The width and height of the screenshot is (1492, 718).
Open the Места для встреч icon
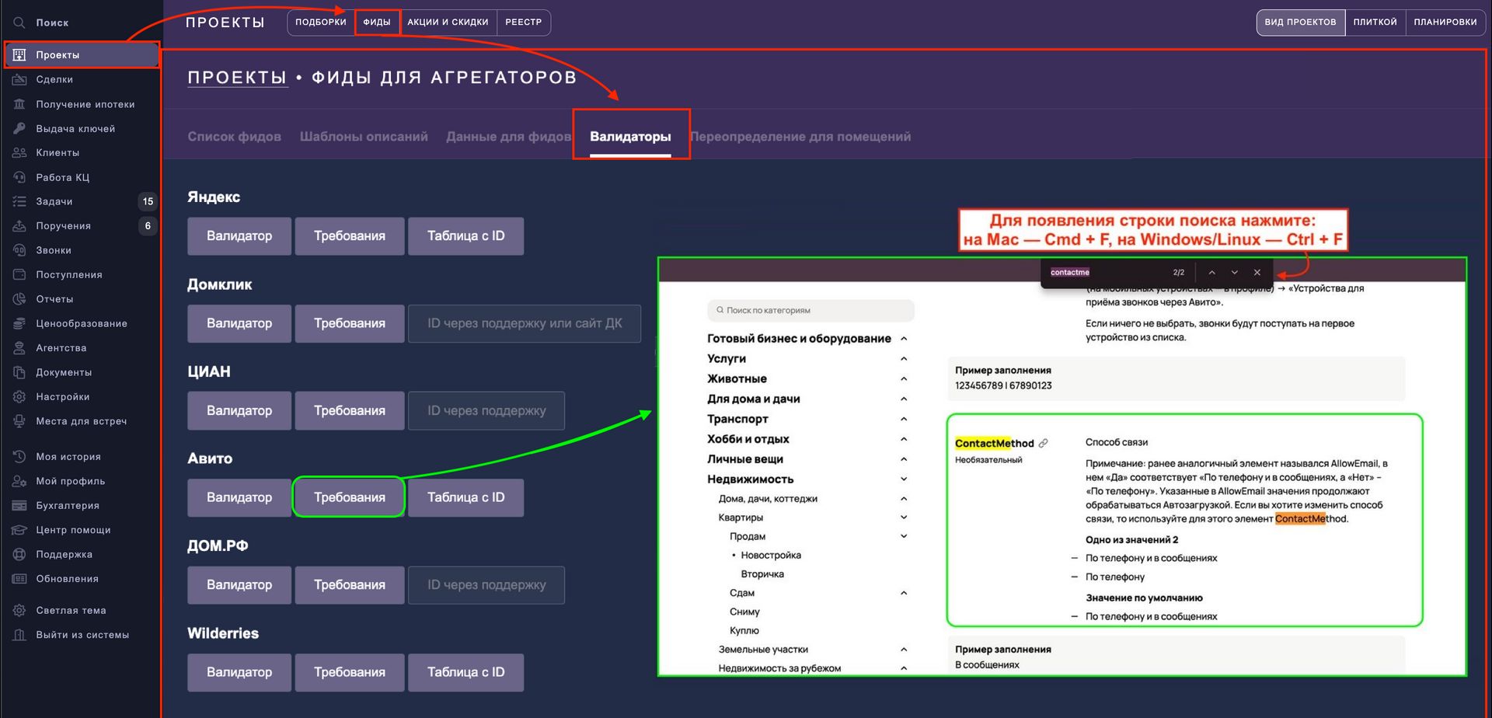[x=19, y=421]
